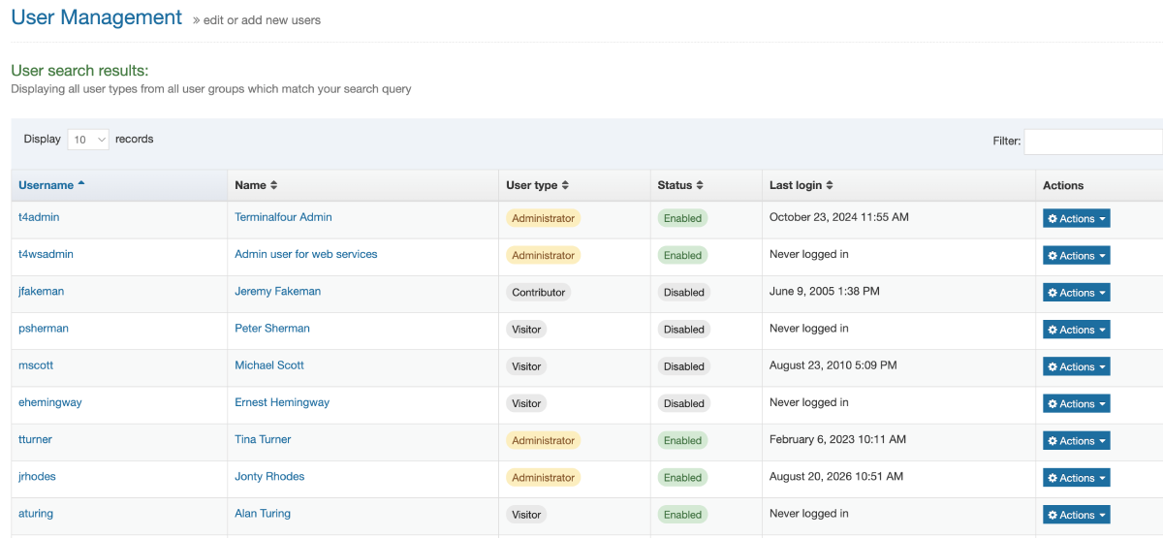Image resolution: width=1163 pixels, height=538 pixels.
Task: Click the Status column sort icon
Action: pos(700,185)
